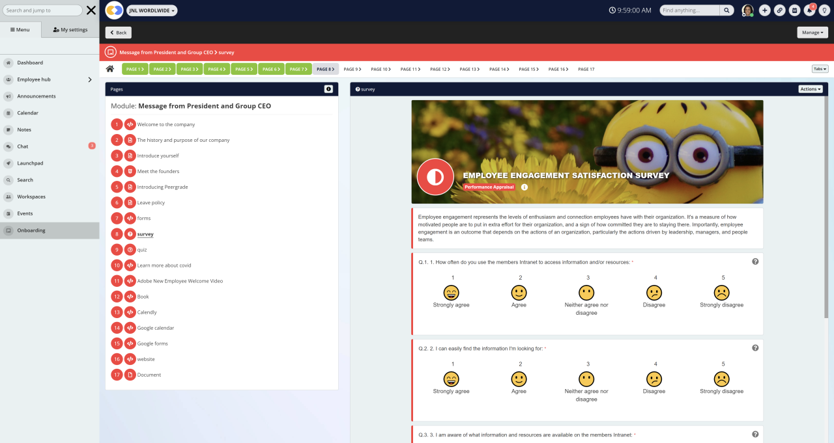Open the notifications bell showing 4 alerts
This screenshot has width=834, height=443.
(x=809, y=10)
